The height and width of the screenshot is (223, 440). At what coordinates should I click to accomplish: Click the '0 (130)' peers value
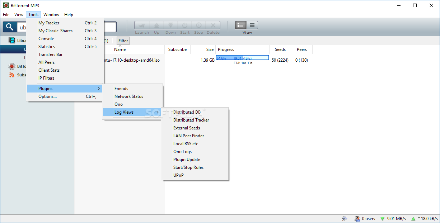tap(301, 60)
